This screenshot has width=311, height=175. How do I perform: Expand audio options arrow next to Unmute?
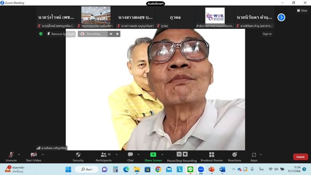[x=19, y=154]
